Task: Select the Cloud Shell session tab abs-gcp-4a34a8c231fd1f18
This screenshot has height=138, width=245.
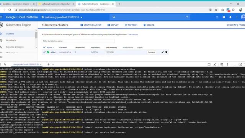Action: (25, 64)
